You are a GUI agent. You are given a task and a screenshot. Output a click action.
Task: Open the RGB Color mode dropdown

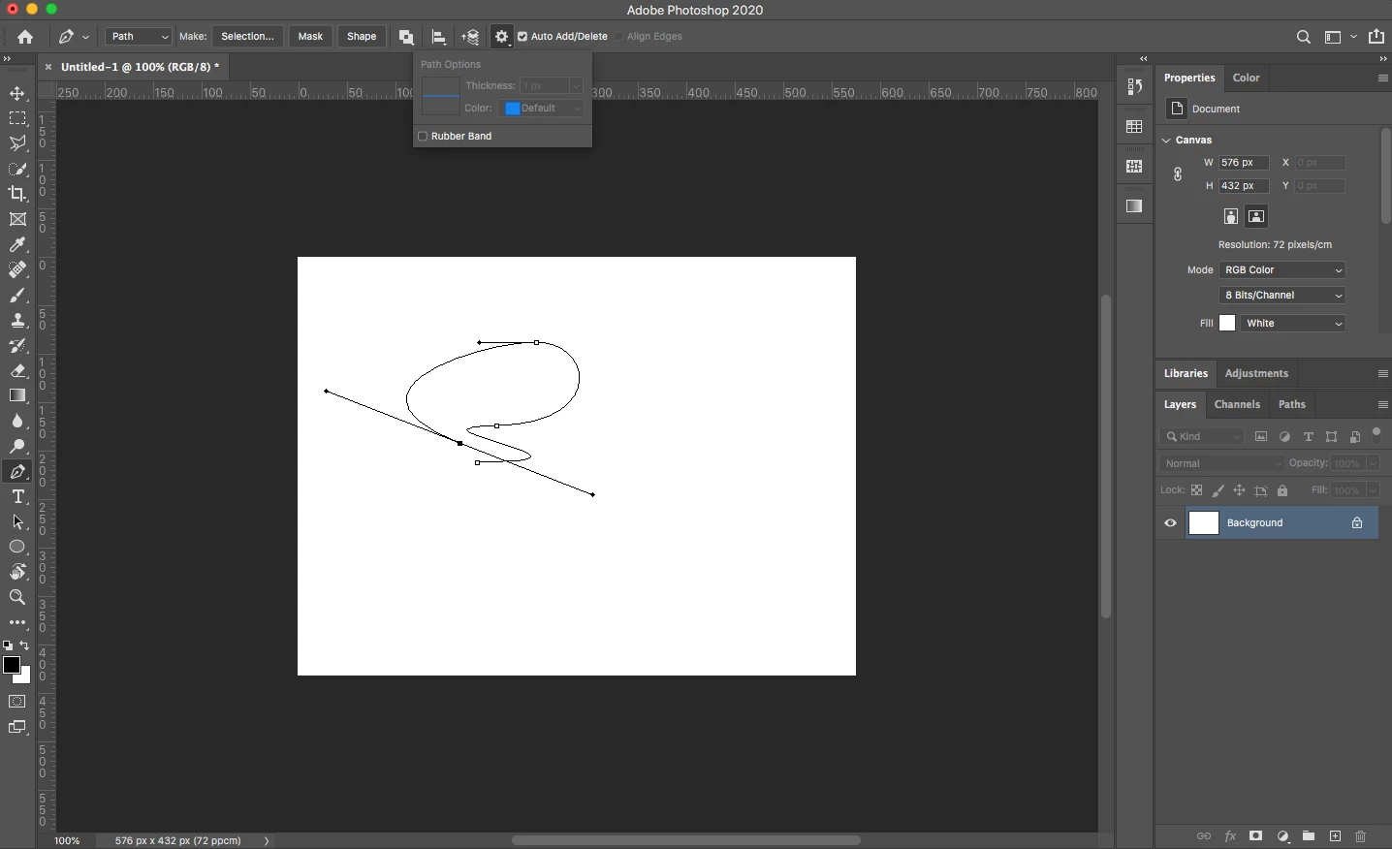1282,270
